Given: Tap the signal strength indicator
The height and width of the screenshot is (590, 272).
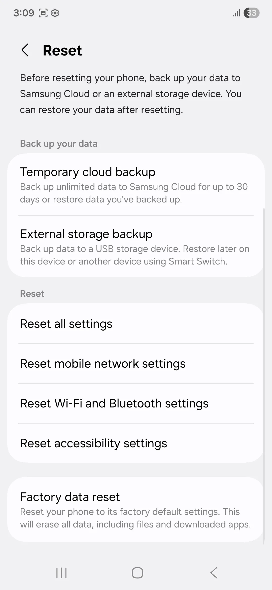Looking at the screenshot, I should (236, 13).
